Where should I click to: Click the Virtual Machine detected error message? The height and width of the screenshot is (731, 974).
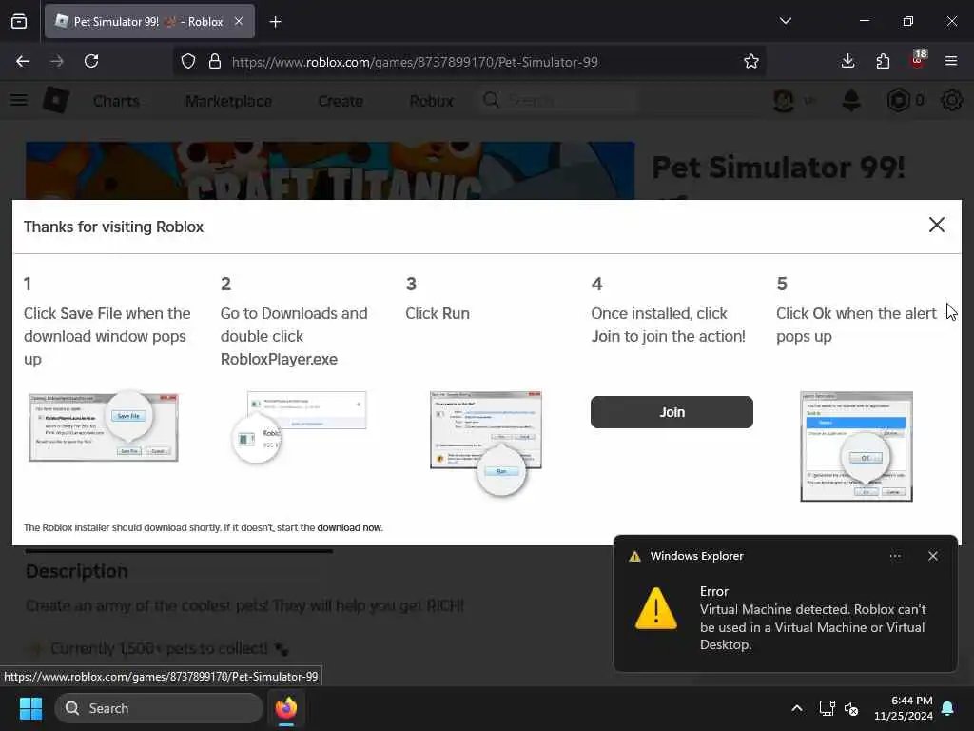click(x=812, y=627)
